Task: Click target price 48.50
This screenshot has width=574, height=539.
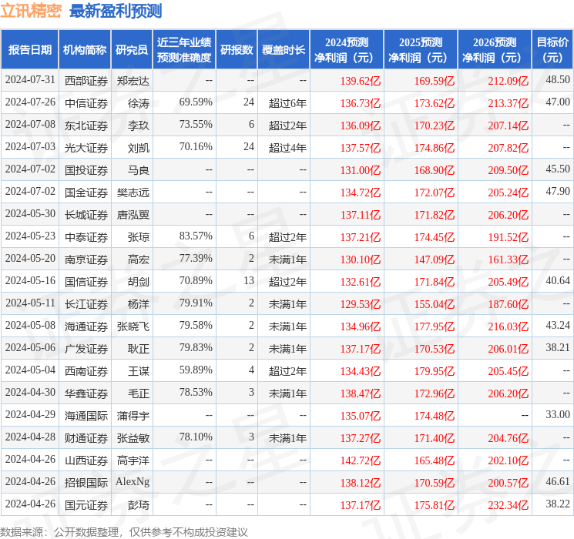Action: tap(558, 80)
